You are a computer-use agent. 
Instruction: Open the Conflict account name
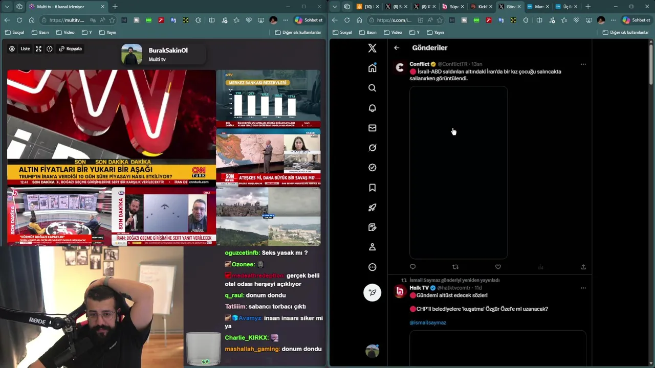[419, 64]
